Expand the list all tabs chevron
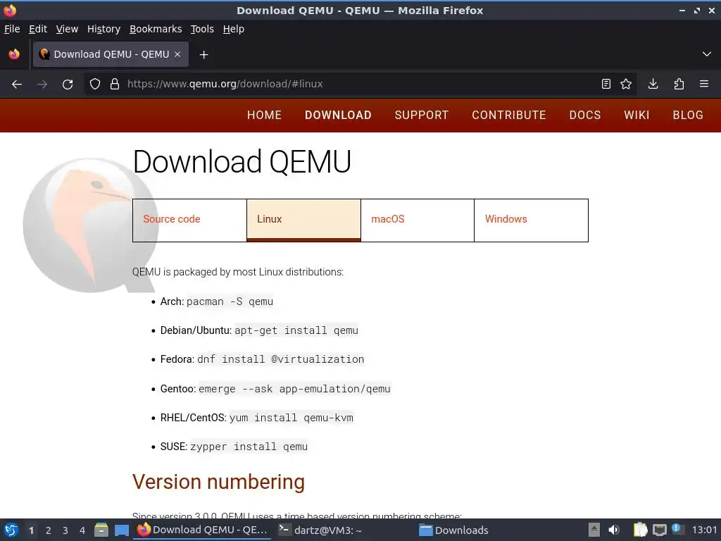Viewport: 721px width, 541px height. pos(707,54)
